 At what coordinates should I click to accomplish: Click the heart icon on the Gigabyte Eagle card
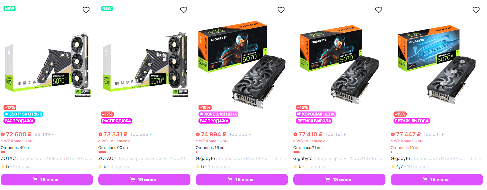pos(476,10)
